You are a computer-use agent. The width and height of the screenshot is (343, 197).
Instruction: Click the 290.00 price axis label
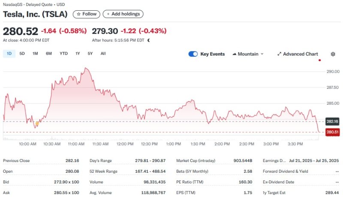pyautogui.click(x=333, y=71)
